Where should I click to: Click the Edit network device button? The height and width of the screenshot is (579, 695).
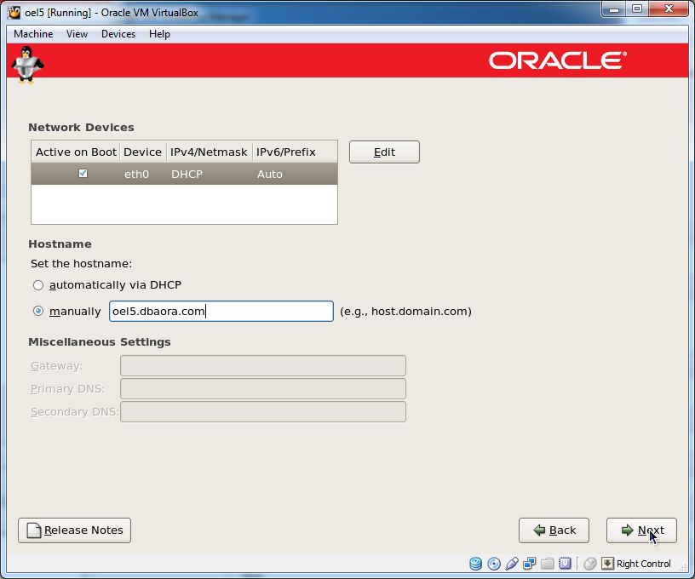(384, 152)
